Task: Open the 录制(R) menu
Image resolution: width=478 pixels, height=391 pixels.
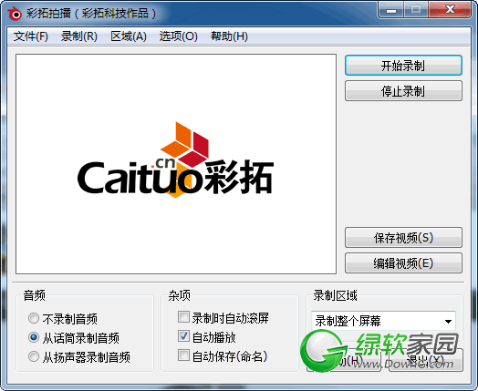Action: [x=79, y=36]
